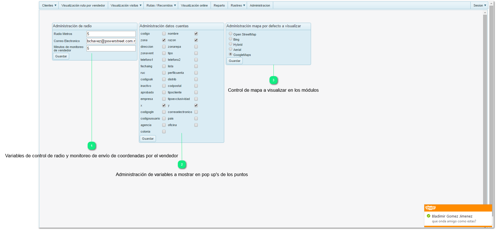Open Visualización ruta por vendedor
Viewport: 496px width, 230px height.
tap(83, 5)
